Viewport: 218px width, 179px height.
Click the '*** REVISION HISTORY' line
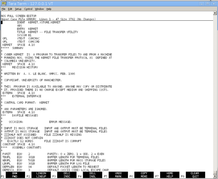click(19, 67)
